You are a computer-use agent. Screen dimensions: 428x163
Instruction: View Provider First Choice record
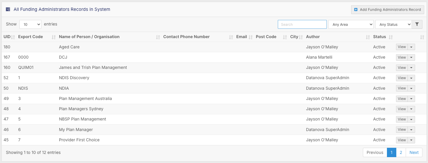click(x=402, y=140)
